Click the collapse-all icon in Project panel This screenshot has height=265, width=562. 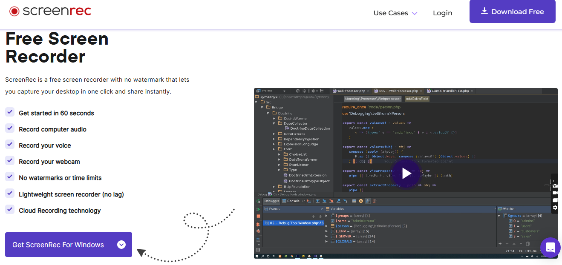click(304, 91)
